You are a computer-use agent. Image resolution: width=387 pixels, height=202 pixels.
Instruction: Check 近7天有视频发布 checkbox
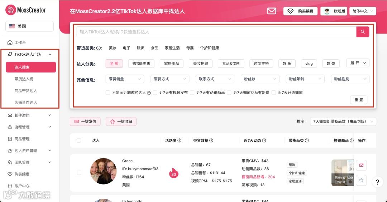[x=155, y=93]
